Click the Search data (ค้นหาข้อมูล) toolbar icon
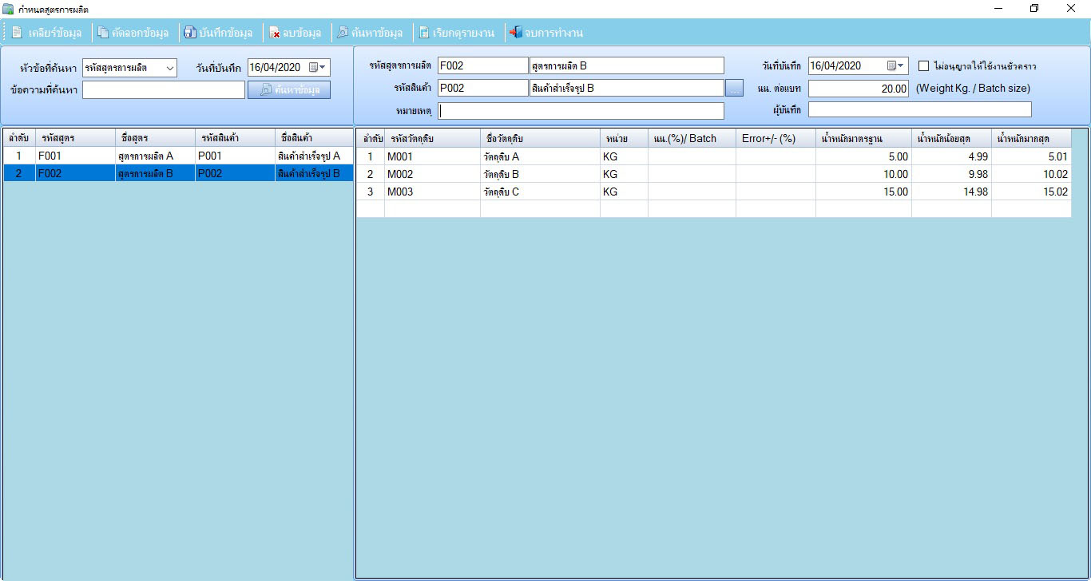The height and width of the screenshot is (581, 1091). [343, 33]
